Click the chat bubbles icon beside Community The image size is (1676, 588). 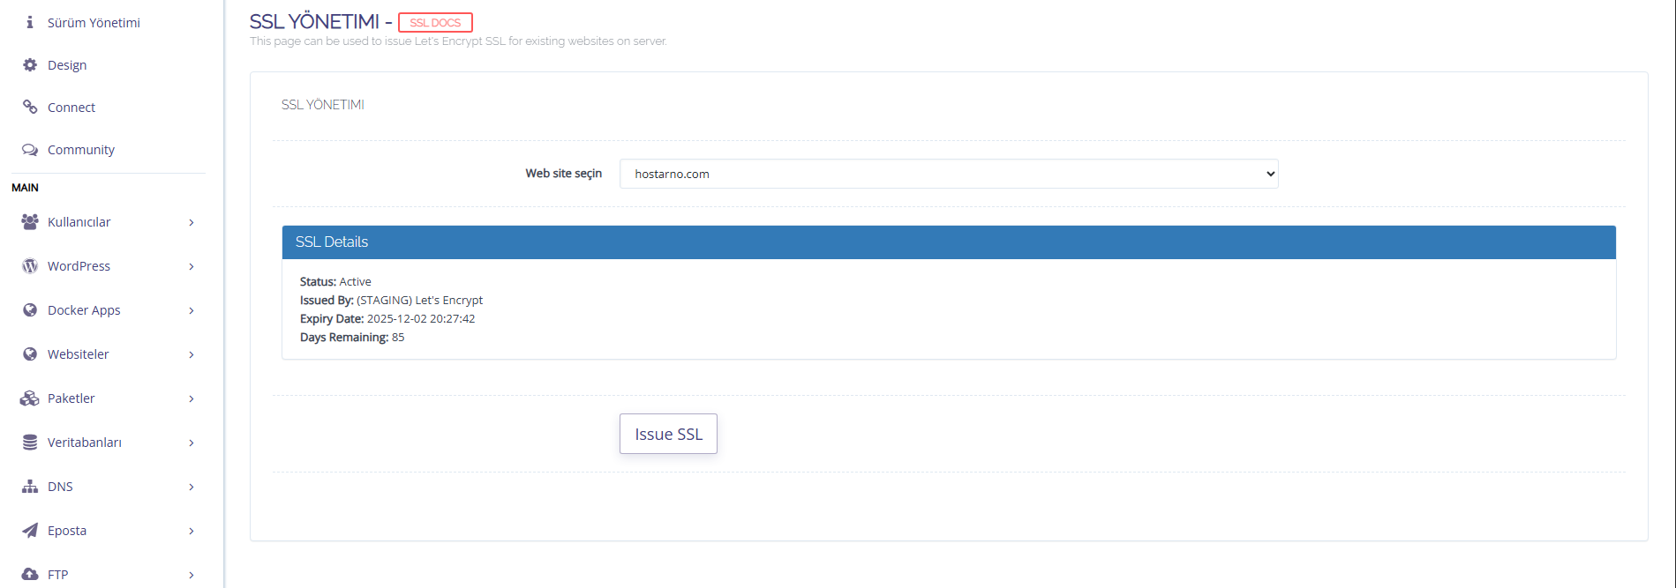pyautogui.click(x=30, y=149)
